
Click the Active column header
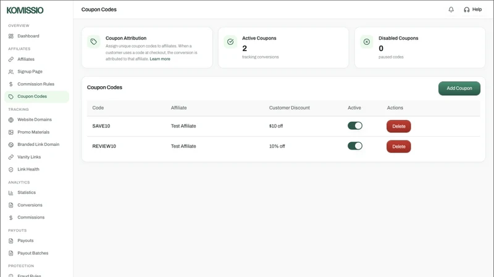[354, 108]
